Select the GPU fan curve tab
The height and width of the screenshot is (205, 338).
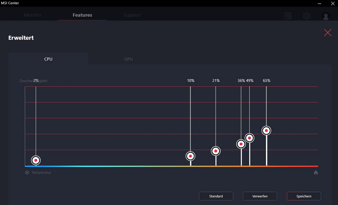pyautogui.click(x=128, y=59)
